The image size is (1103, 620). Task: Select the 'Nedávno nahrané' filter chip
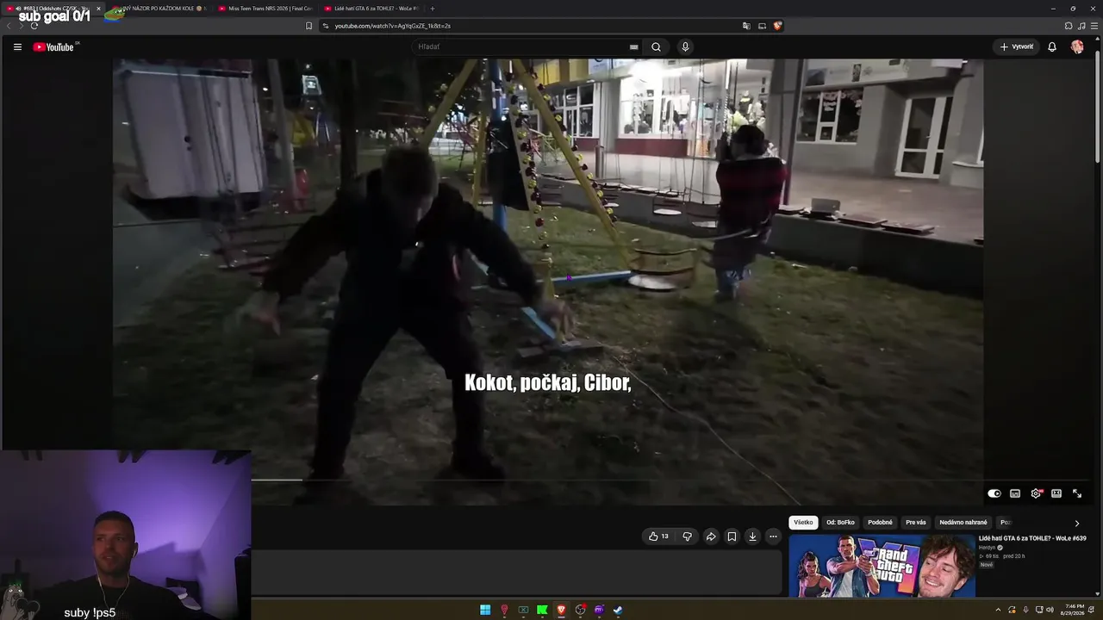[x=963, y=523]
